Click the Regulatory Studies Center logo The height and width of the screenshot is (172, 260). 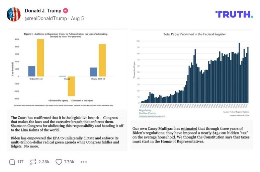point(148,113)
